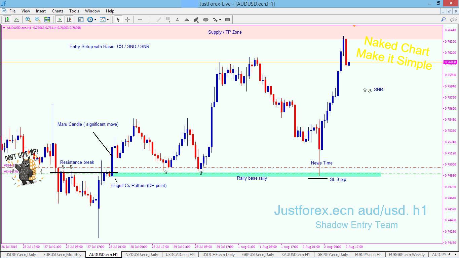Screen dimensions: 459x258
Task: Select the Ellipse drawing tool
Action: (x=205, y=19)
